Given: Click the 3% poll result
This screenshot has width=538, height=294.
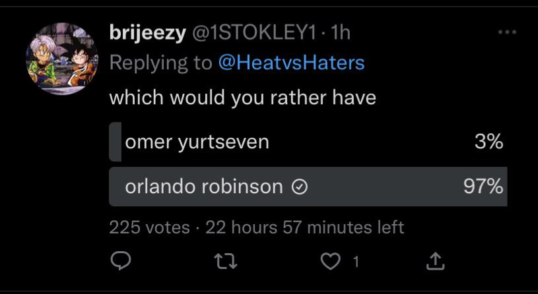Looking at the screenshot, I should point(488,142).
